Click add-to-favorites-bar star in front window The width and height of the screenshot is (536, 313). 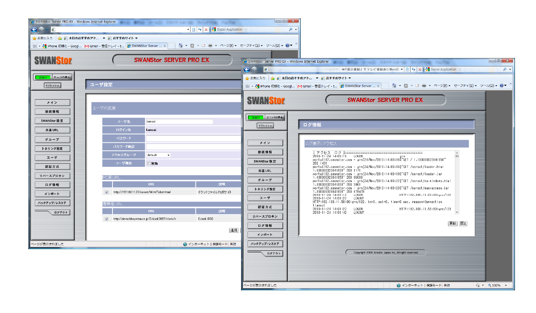pyautogui.click(x=273, y=78)
